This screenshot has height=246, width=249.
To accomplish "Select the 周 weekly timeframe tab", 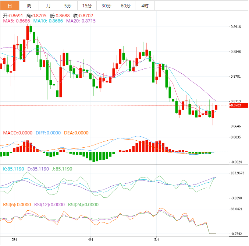I will pos(29,6).
